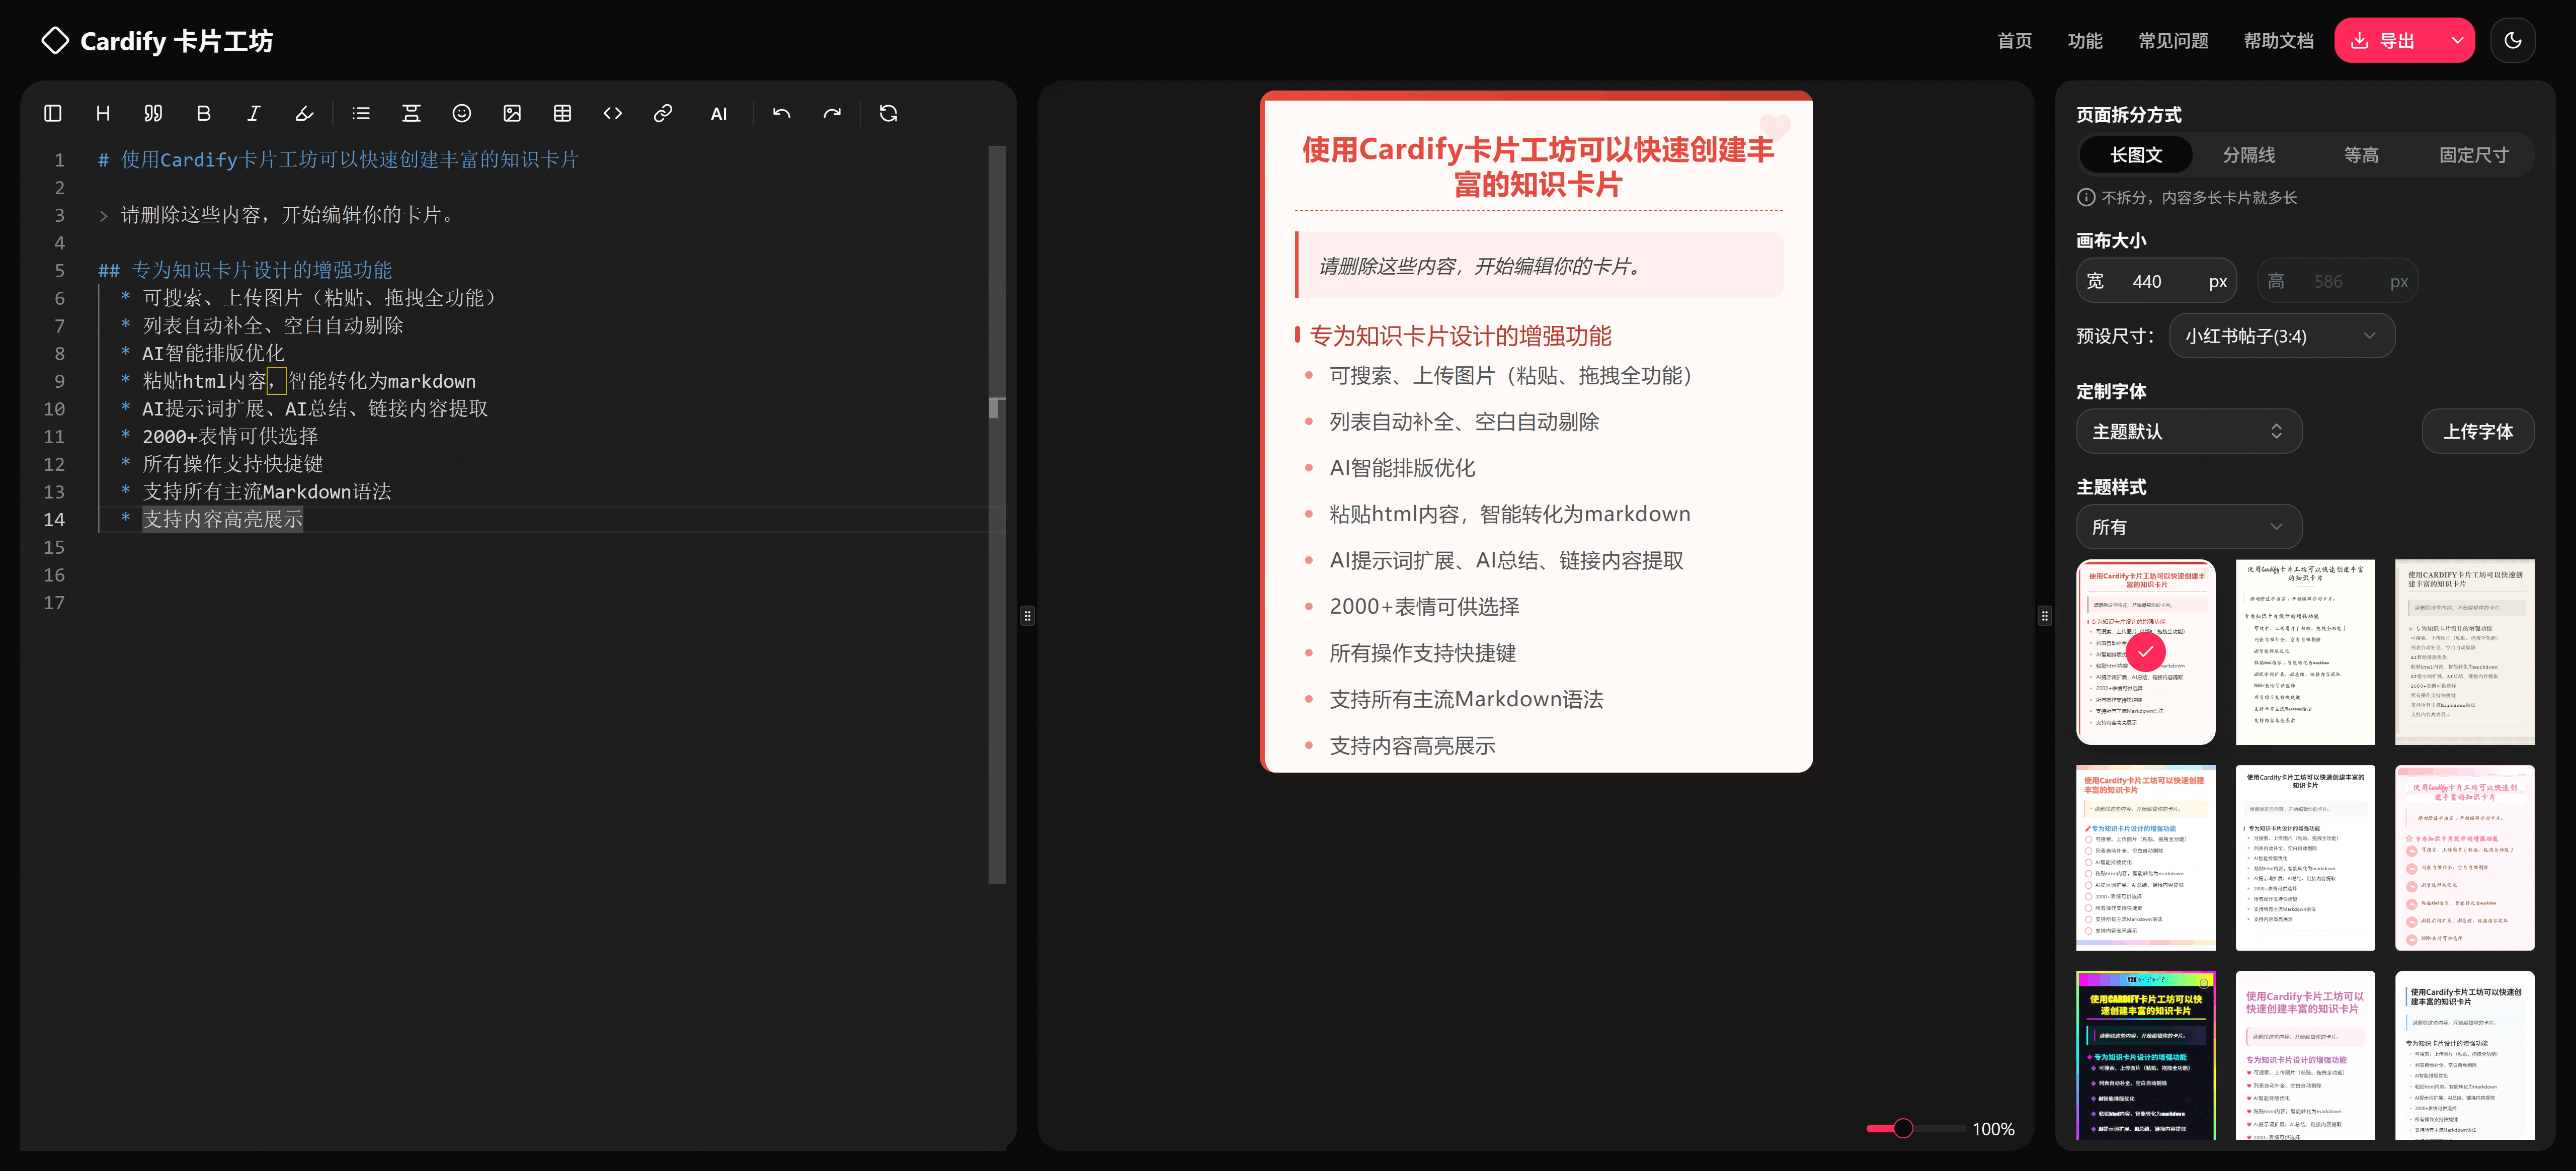Screen dimensions: 2576x1171
Task: Apply highlight marker formatting
Action: (304, 114)
